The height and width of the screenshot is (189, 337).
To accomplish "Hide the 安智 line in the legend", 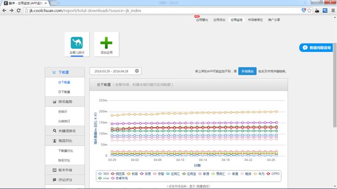I will [159, 173].
